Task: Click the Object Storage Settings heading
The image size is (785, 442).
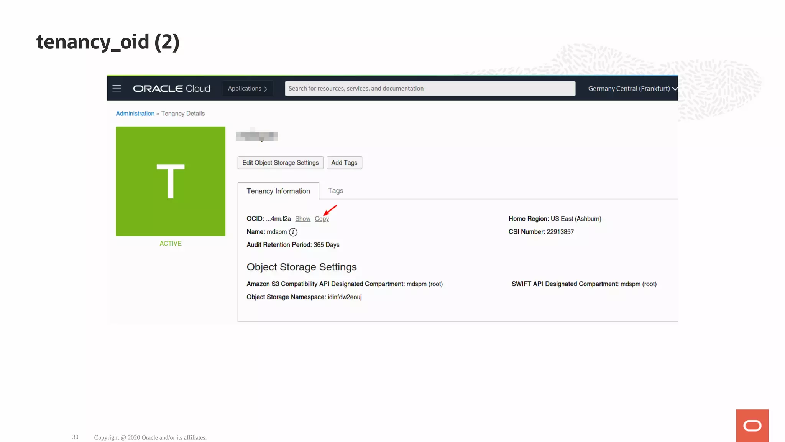Action: pyautogui.click(x=302, y=267)
